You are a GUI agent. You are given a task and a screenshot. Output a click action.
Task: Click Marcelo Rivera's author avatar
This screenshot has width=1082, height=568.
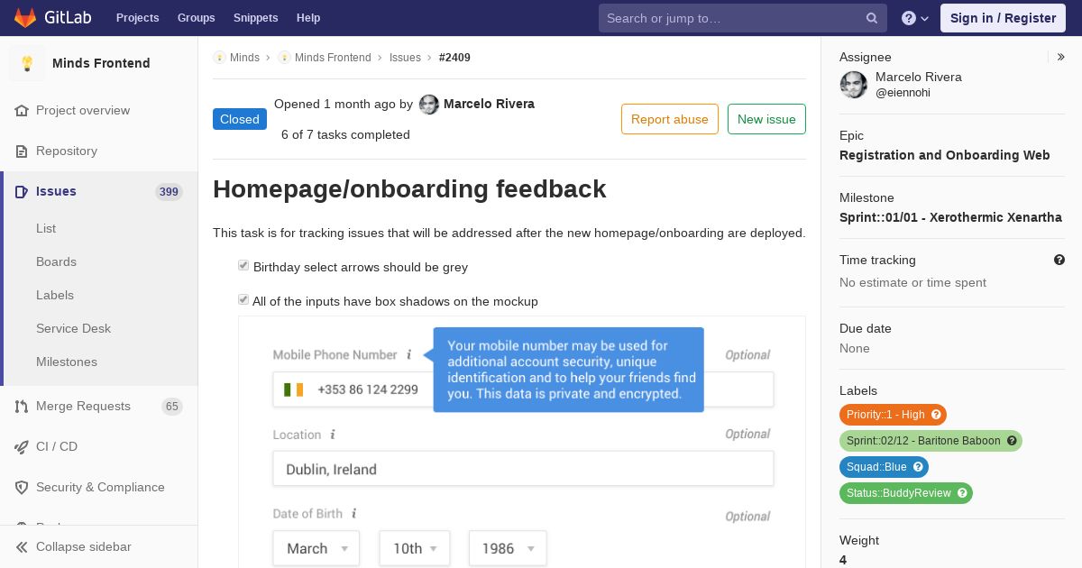click(x=429, y=105)
